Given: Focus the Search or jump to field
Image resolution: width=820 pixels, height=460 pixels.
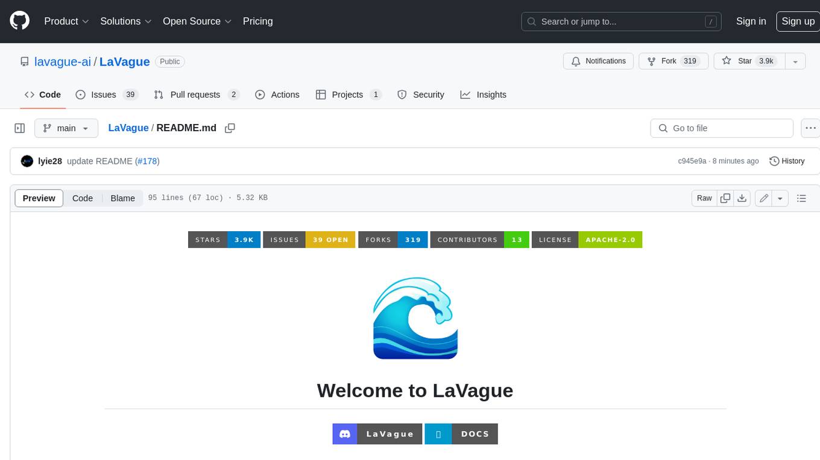Looking at the screenshot, I should pos(622,22).
